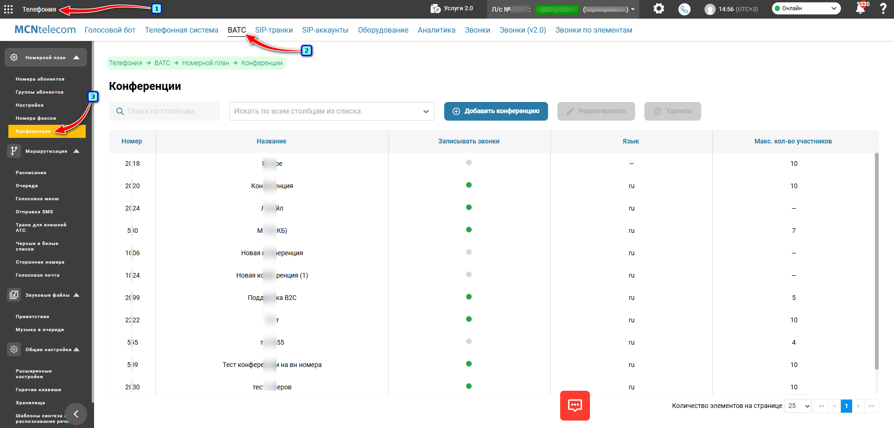Open the help question mark
Image resolution: width=894 pixels, height=428 pixels.
pyautogui.click(x=883, y=8)
